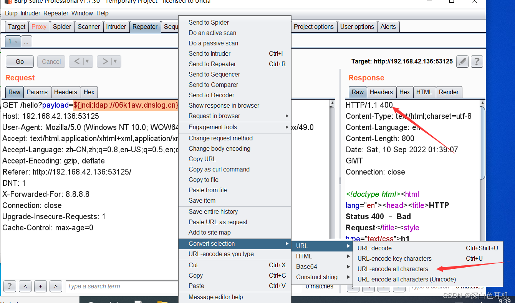Switch to the Intruder tab
This screenshot has width=515, height=303.
coord(116,27)
